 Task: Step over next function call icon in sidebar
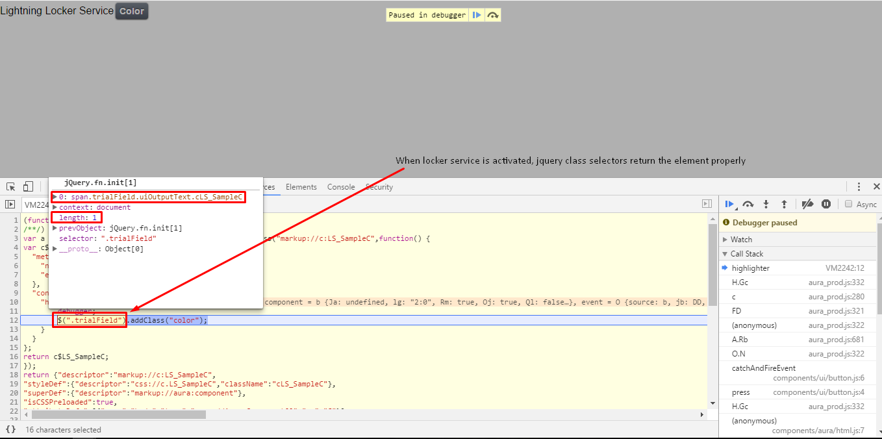pyautogui.click(x=748, y=204)
